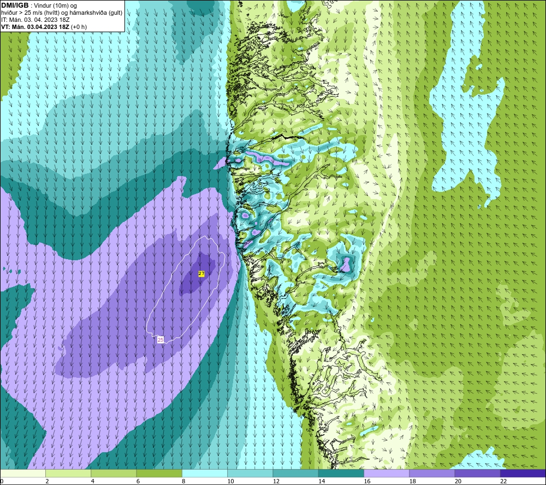Screen dimensions: 546x485
Task: Click the DMI/IGB title text
Action: click(15, 5)
